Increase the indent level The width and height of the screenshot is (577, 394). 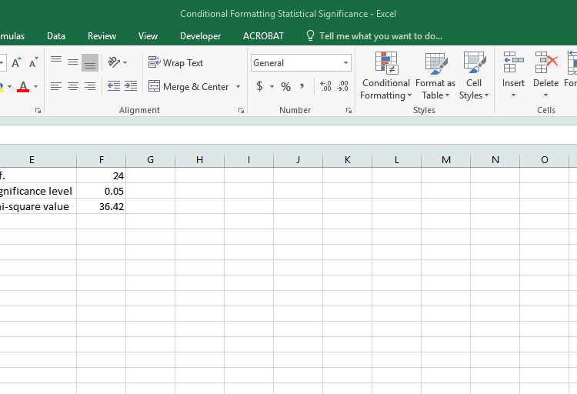(131, 87)
